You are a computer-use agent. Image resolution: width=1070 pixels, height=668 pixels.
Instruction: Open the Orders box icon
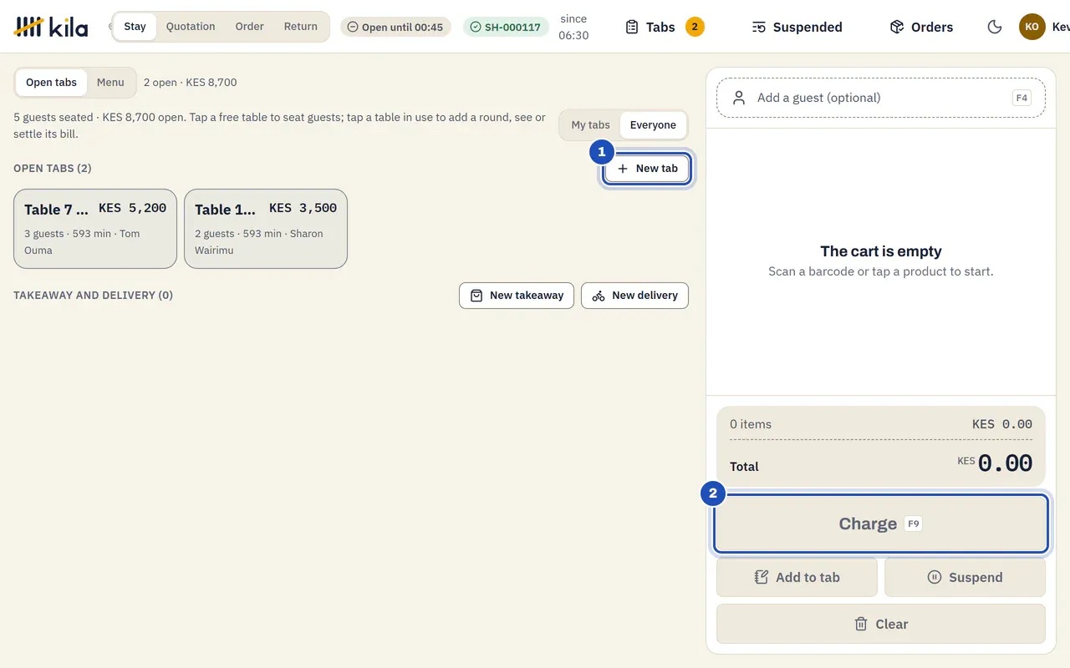click(897, 27)
